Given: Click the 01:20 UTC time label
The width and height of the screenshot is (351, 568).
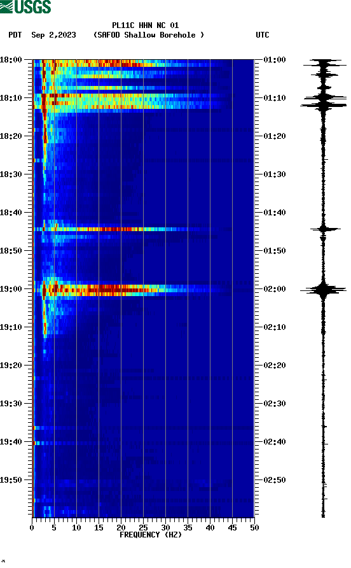Looking at the screenshot, I should tap(275, 136).
